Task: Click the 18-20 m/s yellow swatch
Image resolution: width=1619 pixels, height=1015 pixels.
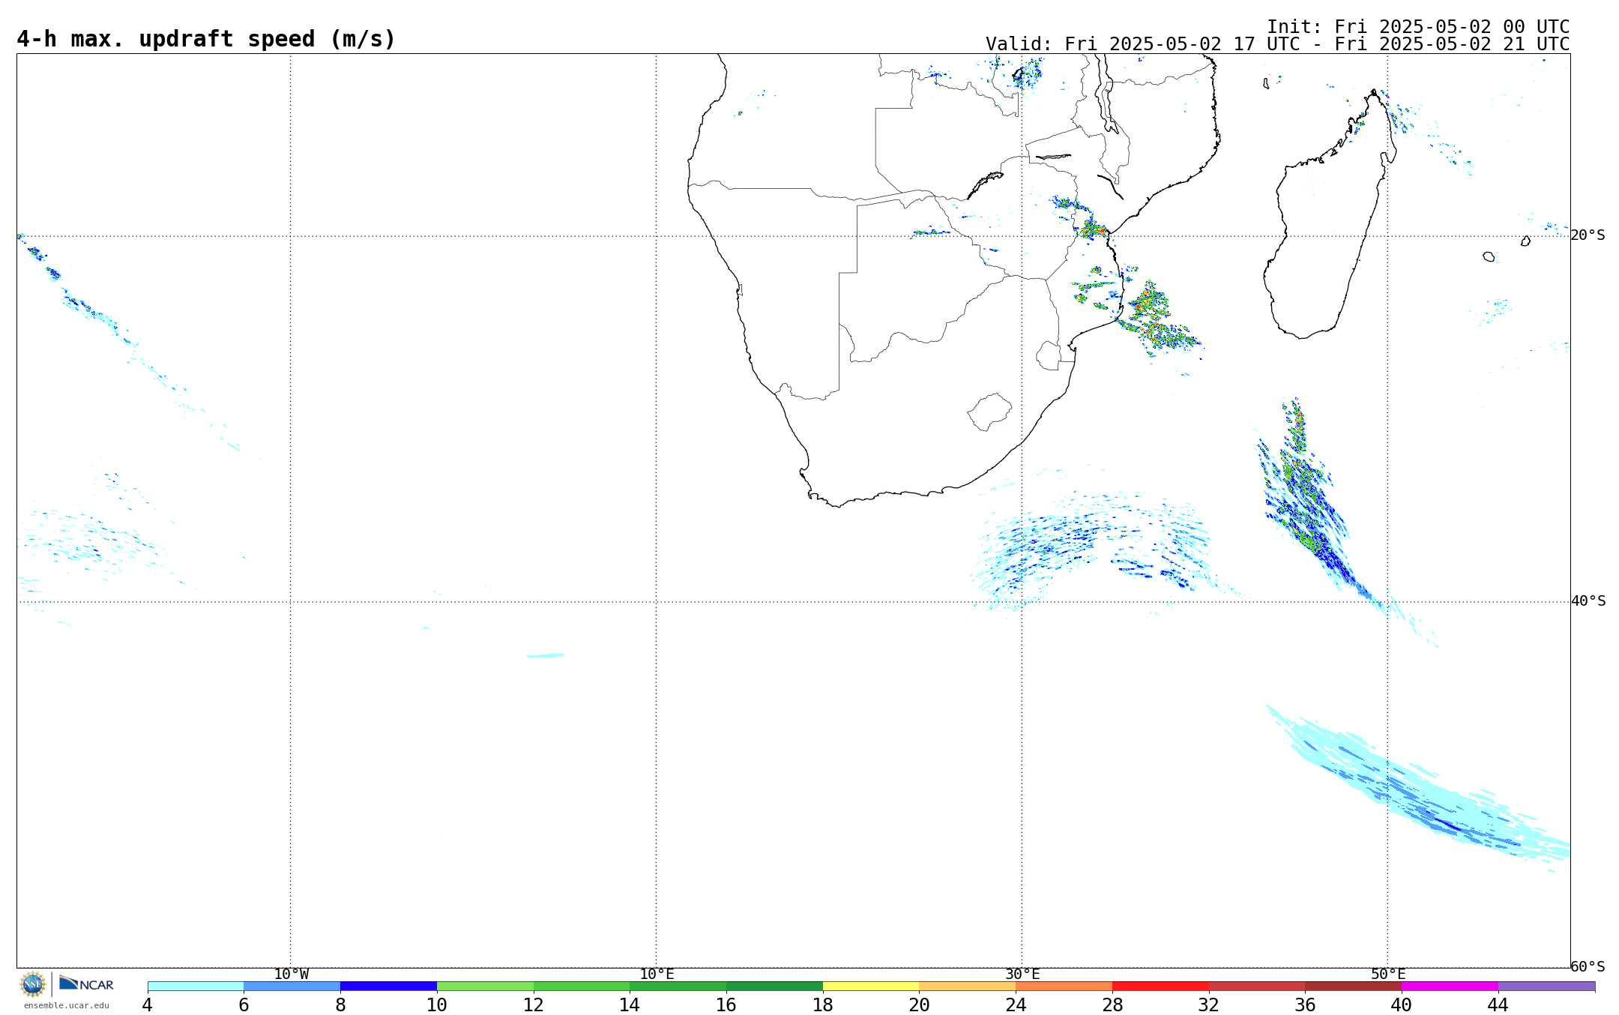Action: point(871,987)
